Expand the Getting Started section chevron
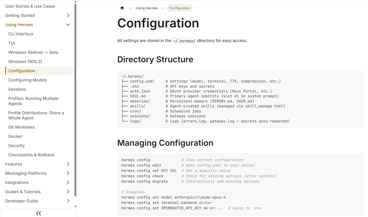Screen dimensions: 368x217 [68, 15]
